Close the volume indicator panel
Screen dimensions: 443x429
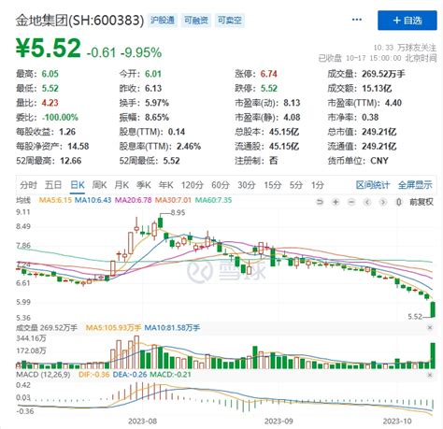point(430,327)
